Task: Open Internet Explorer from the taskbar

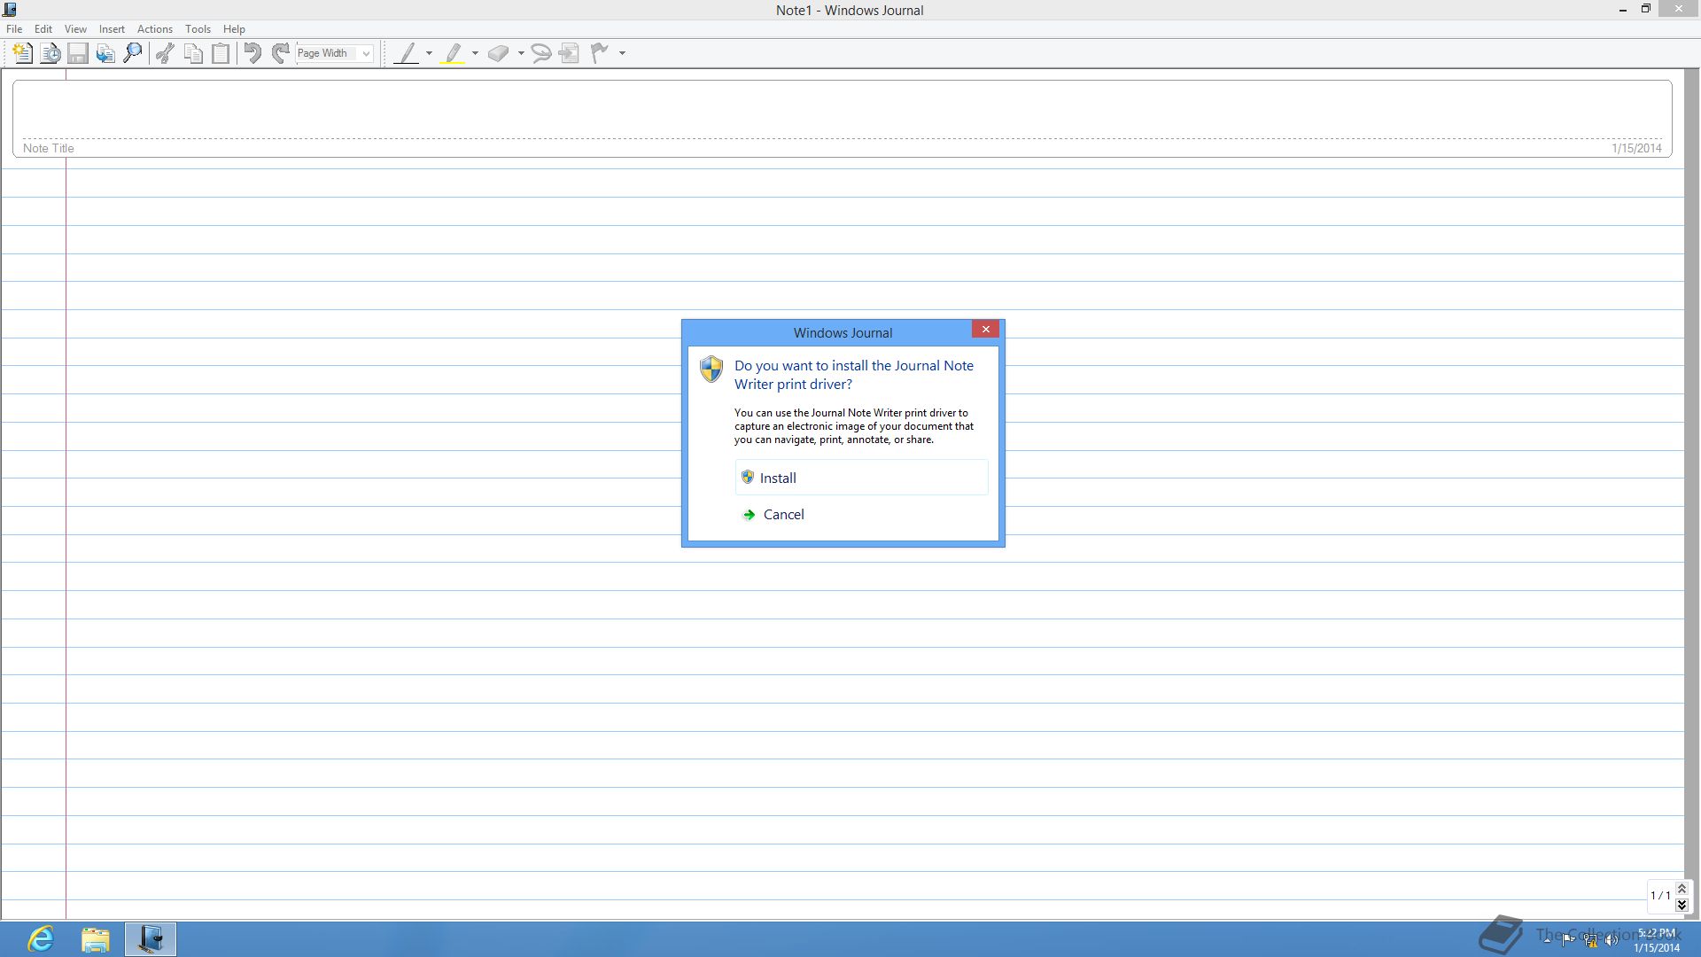Action: tap(41, 939)
